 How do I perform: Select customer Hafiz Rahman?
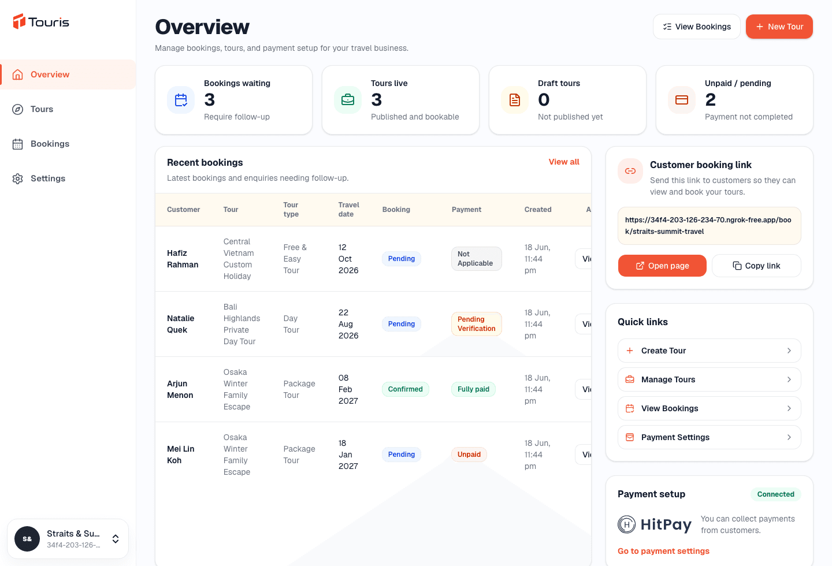click(x=183, y=259)
